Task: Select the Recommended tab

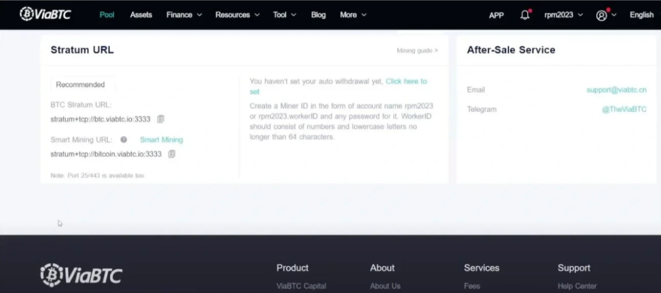Action: click(80, 84)
